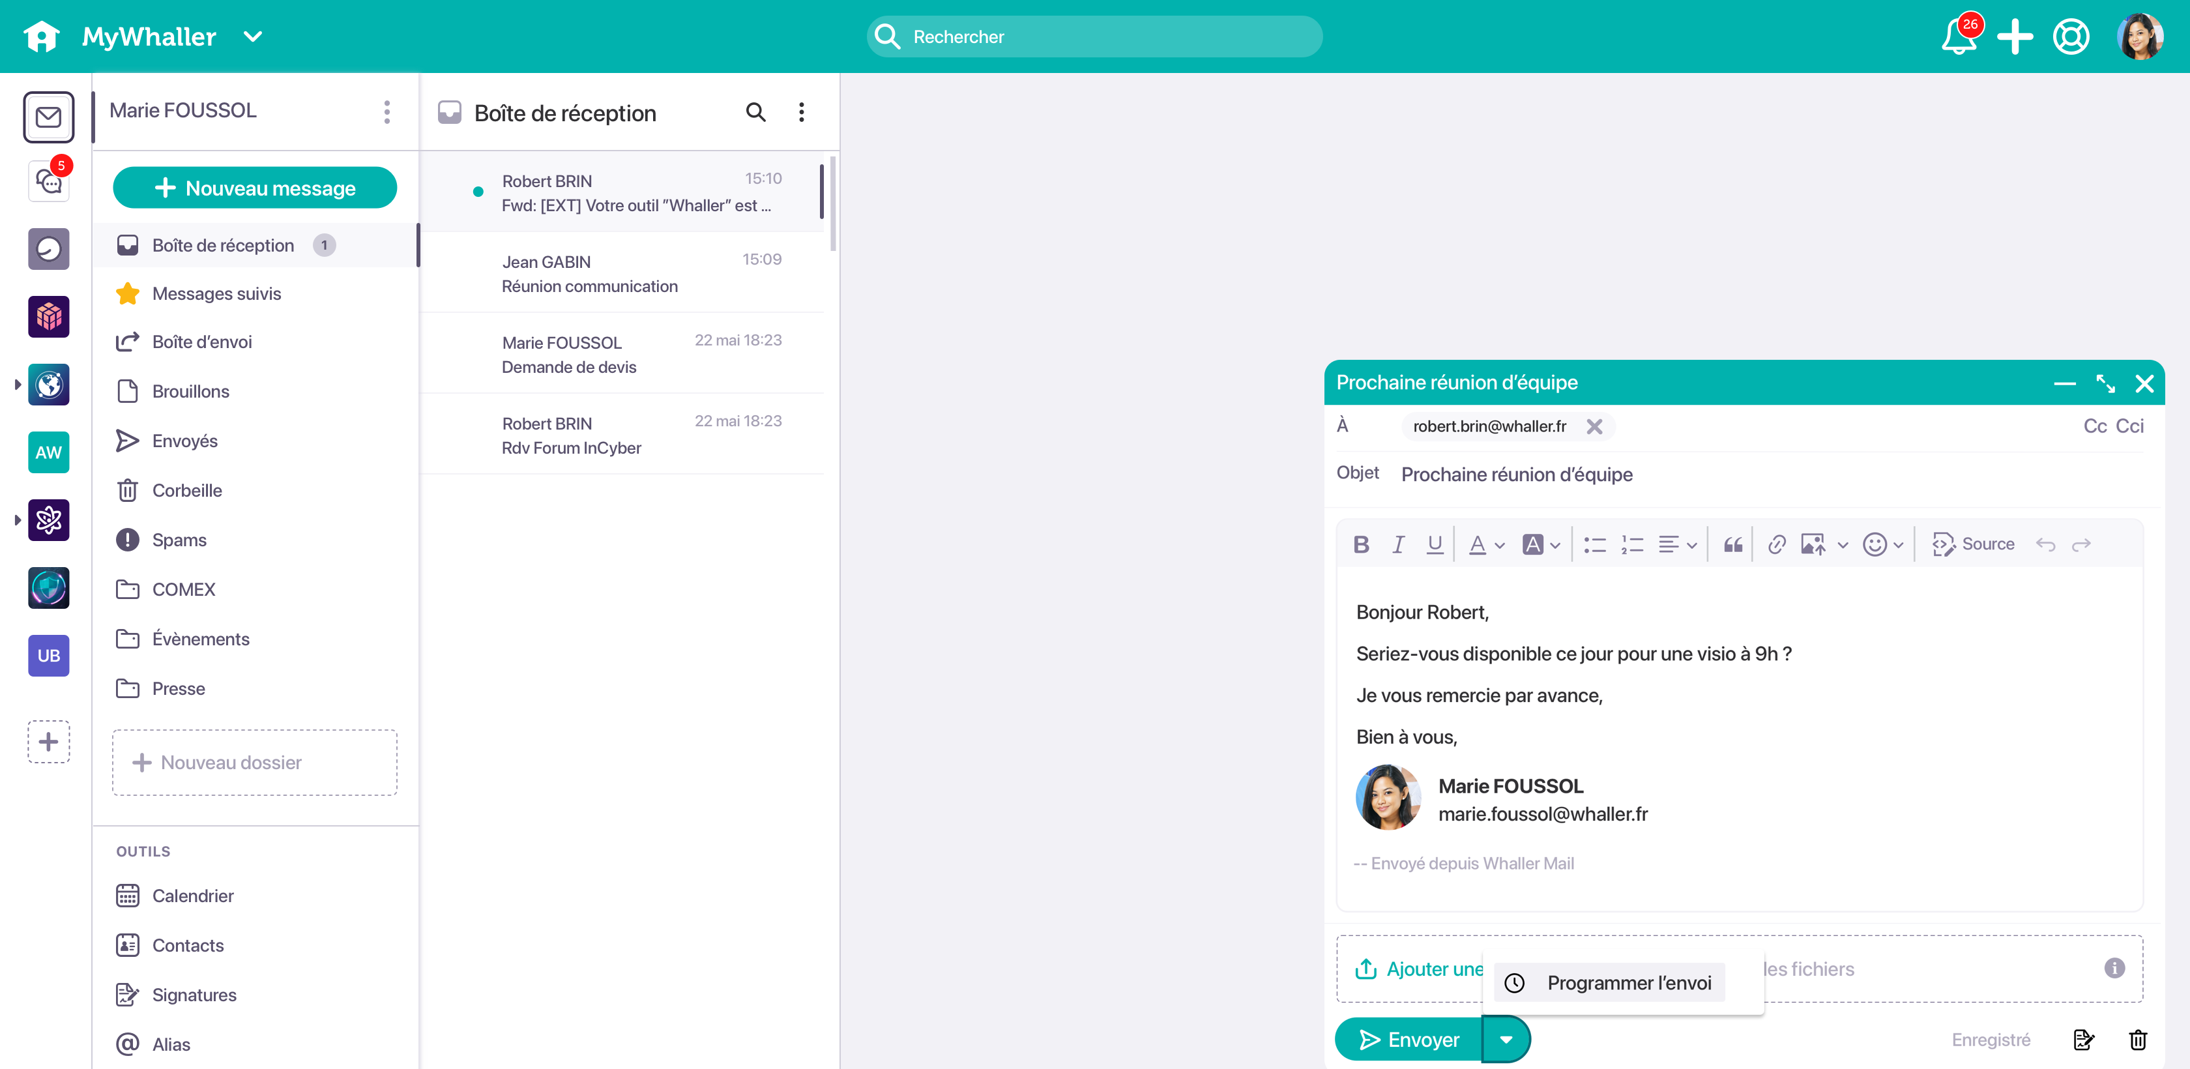Open the Corbeille folder
This screenshot has width=2190, height=1069.
(255, 490)
